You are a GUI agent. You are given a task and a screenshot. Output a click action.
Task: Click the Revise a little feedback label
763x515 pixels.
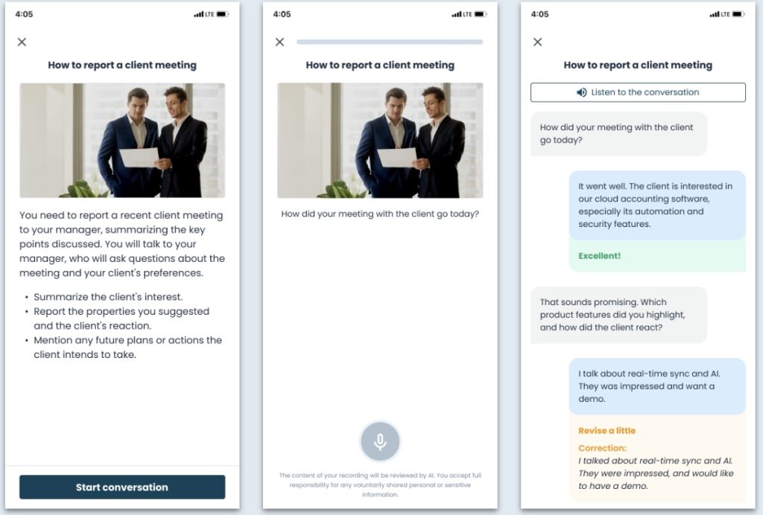[x=607, y=430]
